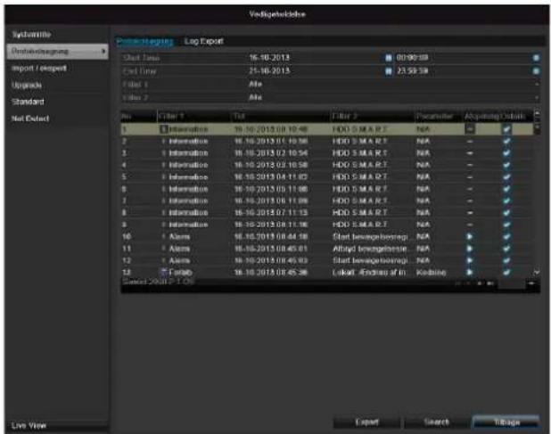551x434 pixels.
Task: Click row 13 parameter Kodning
Action: pyautogui.click(x=432, y=273)
